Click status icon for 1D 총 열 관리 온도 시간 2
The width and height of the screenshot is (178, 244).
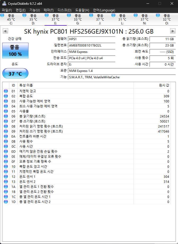(x=6, y=202)
